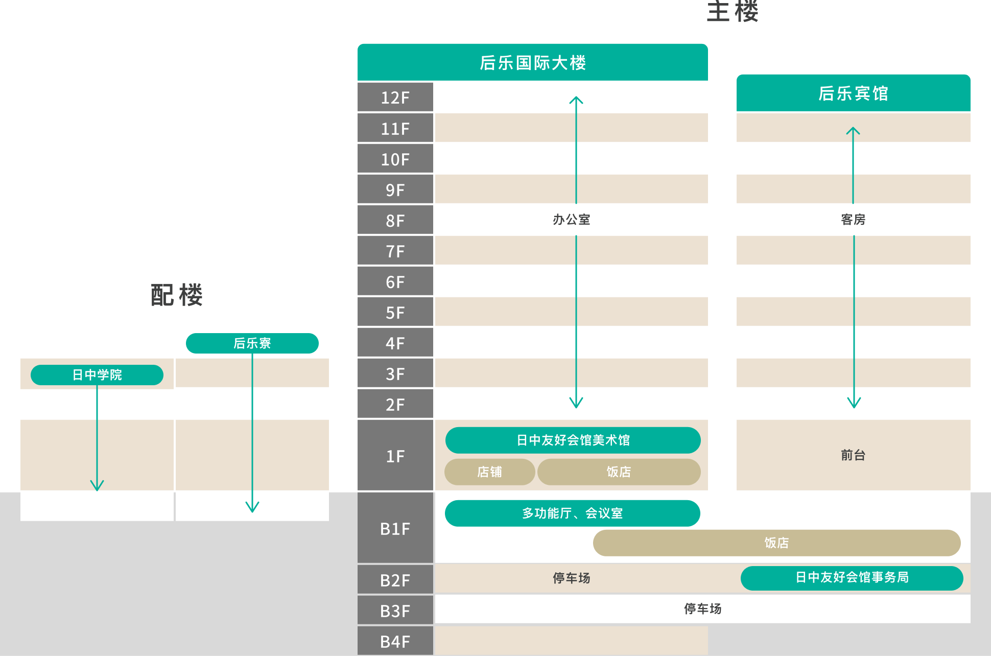
Task: Click the 配楼 heading
Action: (x=177, y=295)
